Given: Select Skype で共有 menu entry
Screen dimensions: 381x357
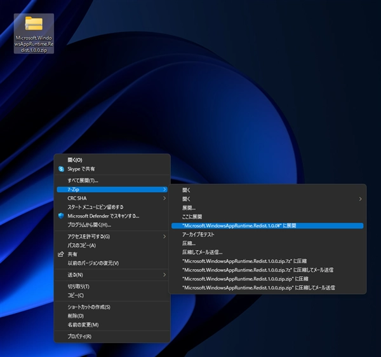Looking at the screenshot, I should pos(112,169).
